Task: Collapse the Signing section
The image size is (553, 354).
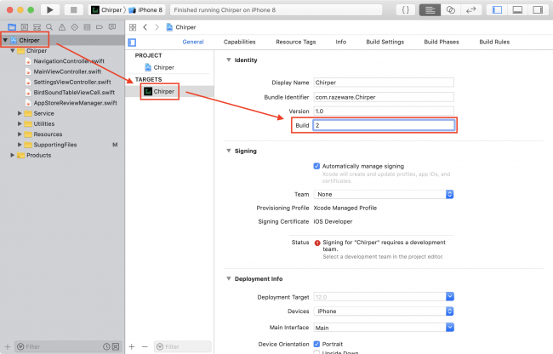Action: [x=229, y=151]
